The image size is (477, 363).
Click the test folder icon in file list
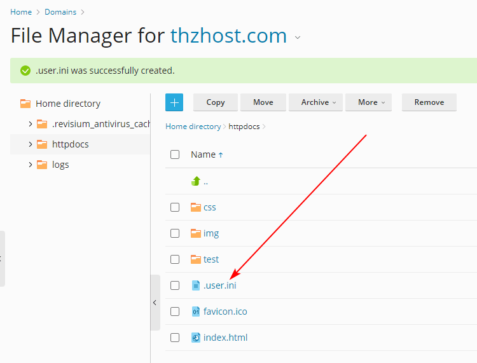pos(196,259)
